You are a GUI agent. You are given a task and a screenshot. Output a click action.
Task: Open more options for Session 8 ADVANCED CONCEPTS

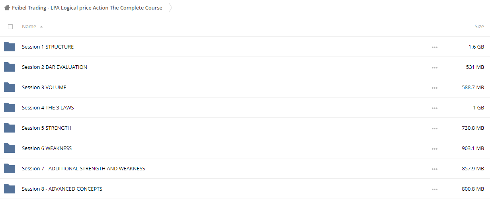(x=434, y=189)
